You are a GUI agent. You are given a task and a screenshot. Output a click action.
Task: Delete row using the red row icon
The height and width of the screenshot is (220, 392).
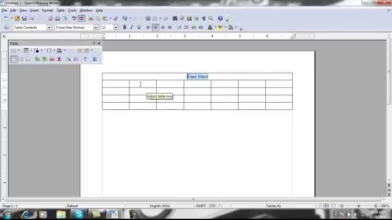(x=52, y=59)
